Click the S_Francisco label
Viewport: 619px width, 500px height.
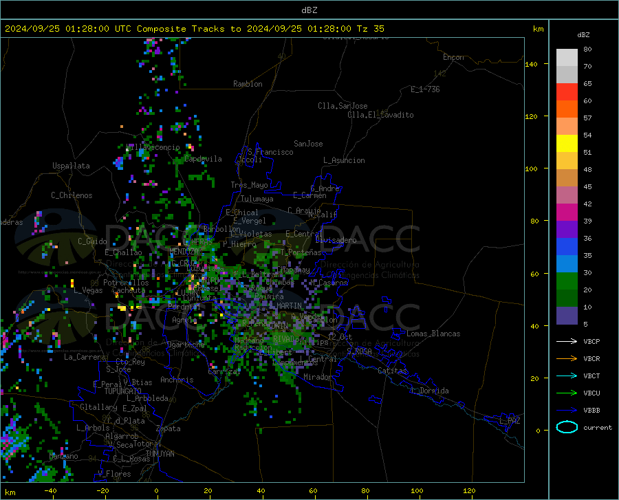pos(270,152)
